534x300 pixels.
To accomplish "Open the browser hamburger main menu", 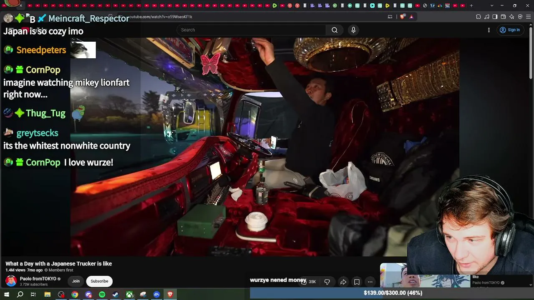I will (x=529, y=17).
